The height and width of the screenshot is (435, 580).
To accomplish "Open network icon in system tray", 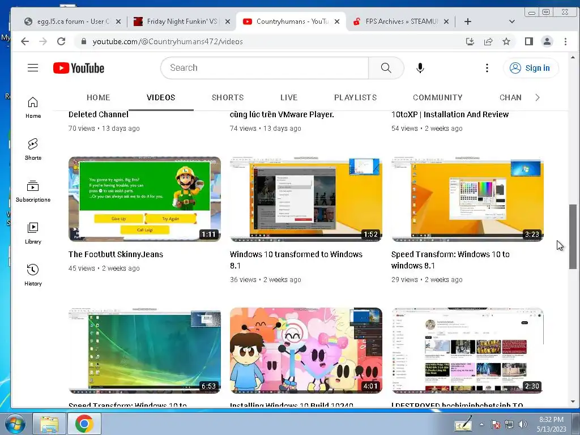I will click(509, 424).
